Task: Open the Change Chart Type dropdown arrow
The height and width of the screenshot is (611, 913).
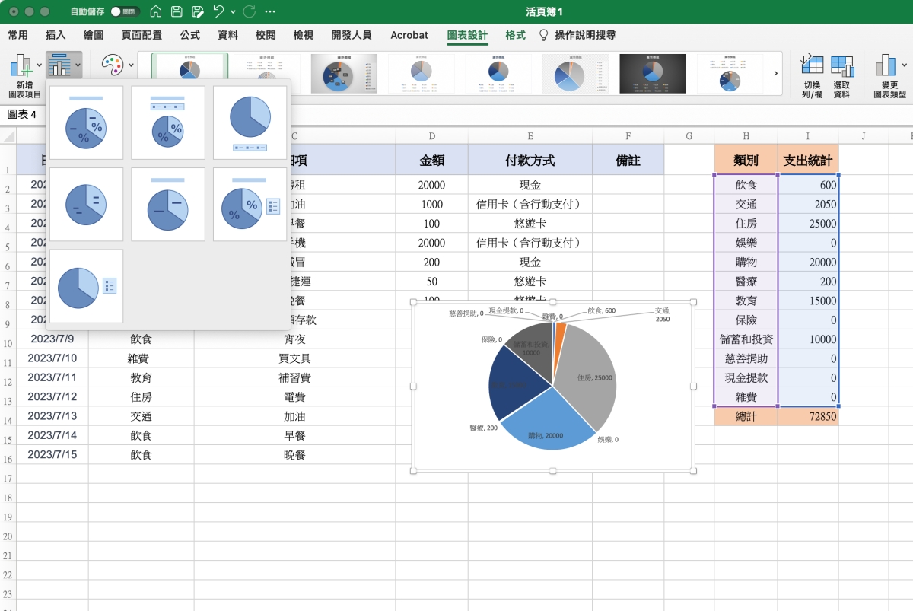Action: [x=904, y=66]
